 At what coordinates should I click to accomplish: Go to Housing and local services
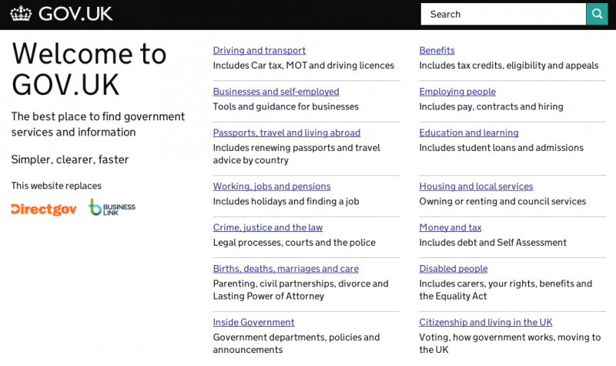[x=476, y=186]
